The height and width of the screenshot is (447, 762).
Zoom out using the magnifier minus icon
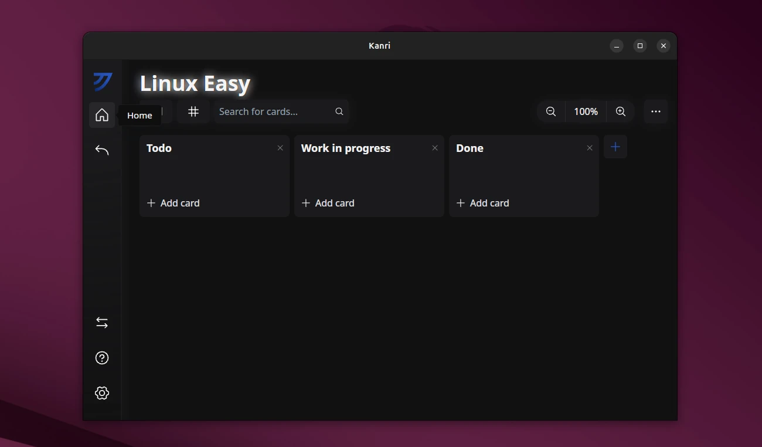click(550, 111)
